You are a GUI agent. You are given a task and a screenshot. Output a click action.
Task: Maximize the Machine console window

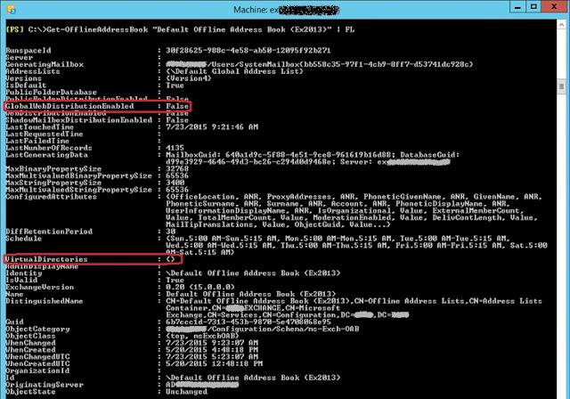(533, 7)
